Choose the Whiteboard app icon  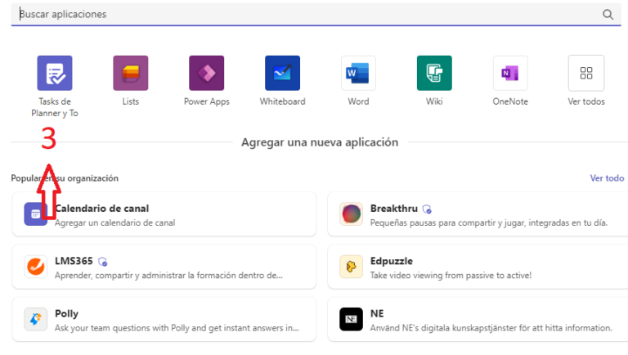coord(282,73)
